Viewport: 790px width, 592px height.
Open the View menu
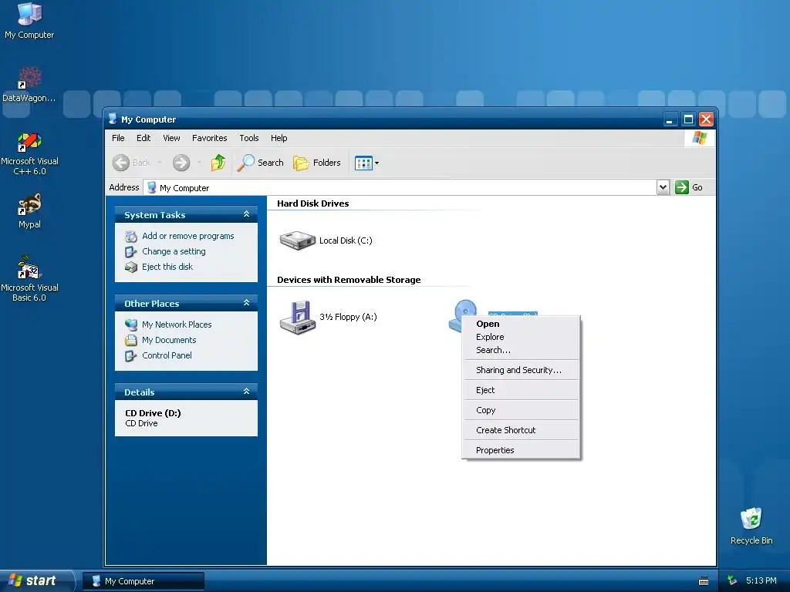click(x=171, y=138)
